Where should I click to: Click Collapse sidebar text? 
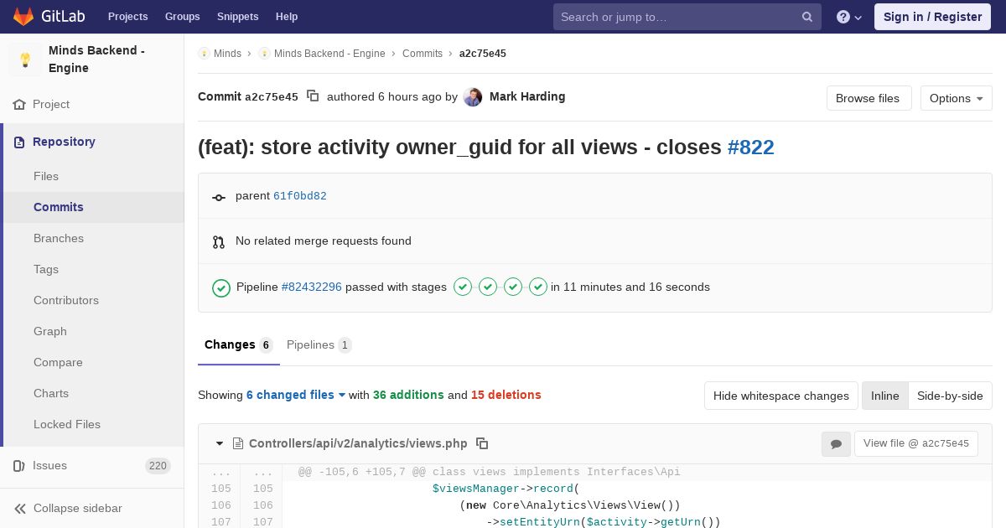coord(78,509)
